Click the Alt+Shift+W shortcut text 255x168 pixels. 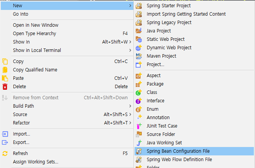point(115,42)
